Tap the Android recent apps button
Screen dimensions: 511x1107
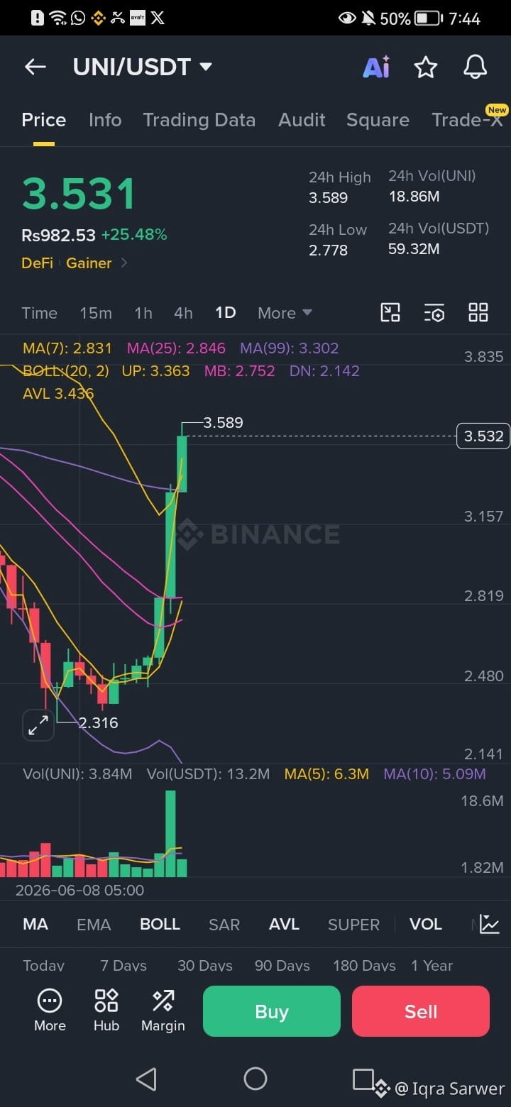(363, 1079)
